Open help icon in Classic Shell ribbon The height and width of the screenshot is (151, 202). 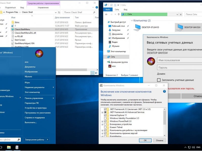tap(97, 8)
